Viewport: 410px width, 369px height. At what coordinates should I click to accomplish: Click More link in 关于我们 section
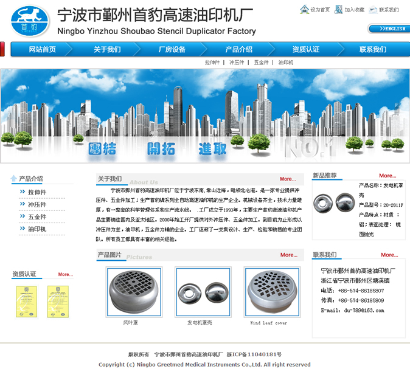[x=288, y=179]
